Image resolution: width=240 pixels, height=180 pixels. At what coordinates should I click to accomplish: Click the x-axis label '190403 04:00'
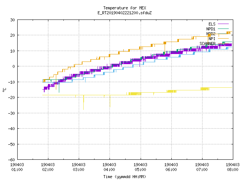(109, 167)
